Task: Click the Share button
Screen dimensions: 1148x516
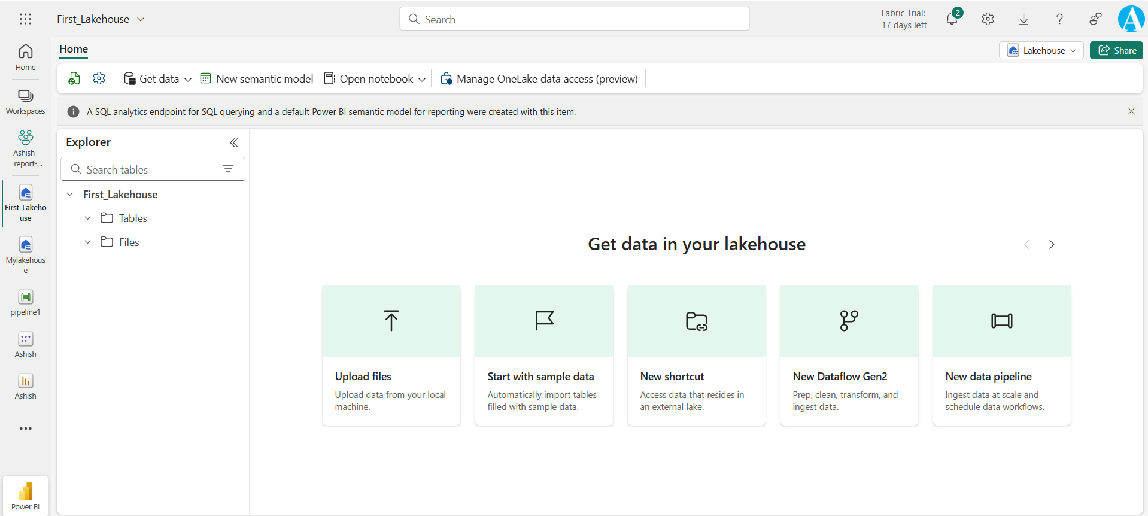Action: click(1116, 51)
